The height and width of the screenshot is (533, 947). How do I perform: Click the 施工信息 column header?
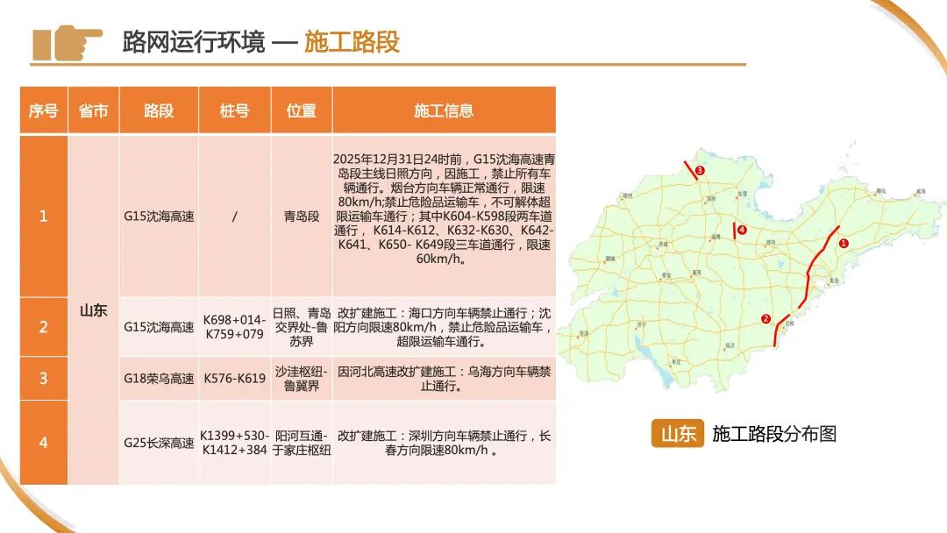[444, 110]
